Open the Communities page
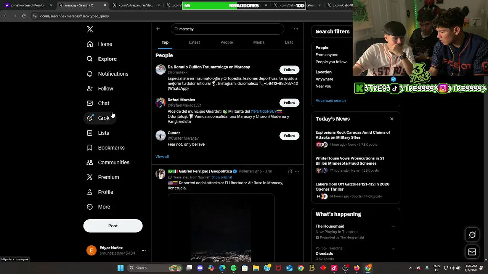Viewport: 488px width, 274px height. [x=108, y=162]
